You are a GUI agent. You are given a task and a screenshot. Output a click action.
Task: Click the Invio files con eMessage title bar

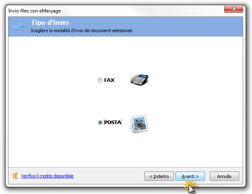[112, 11]
